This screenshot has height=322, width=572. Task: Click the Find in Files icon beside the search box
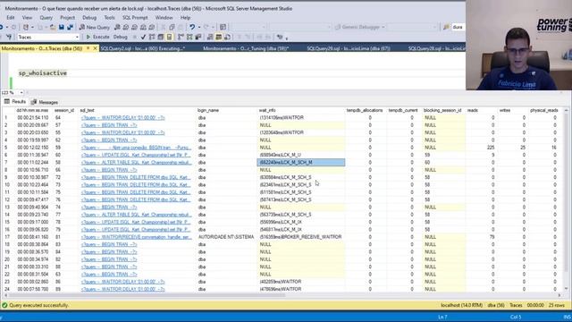[446, 27]
